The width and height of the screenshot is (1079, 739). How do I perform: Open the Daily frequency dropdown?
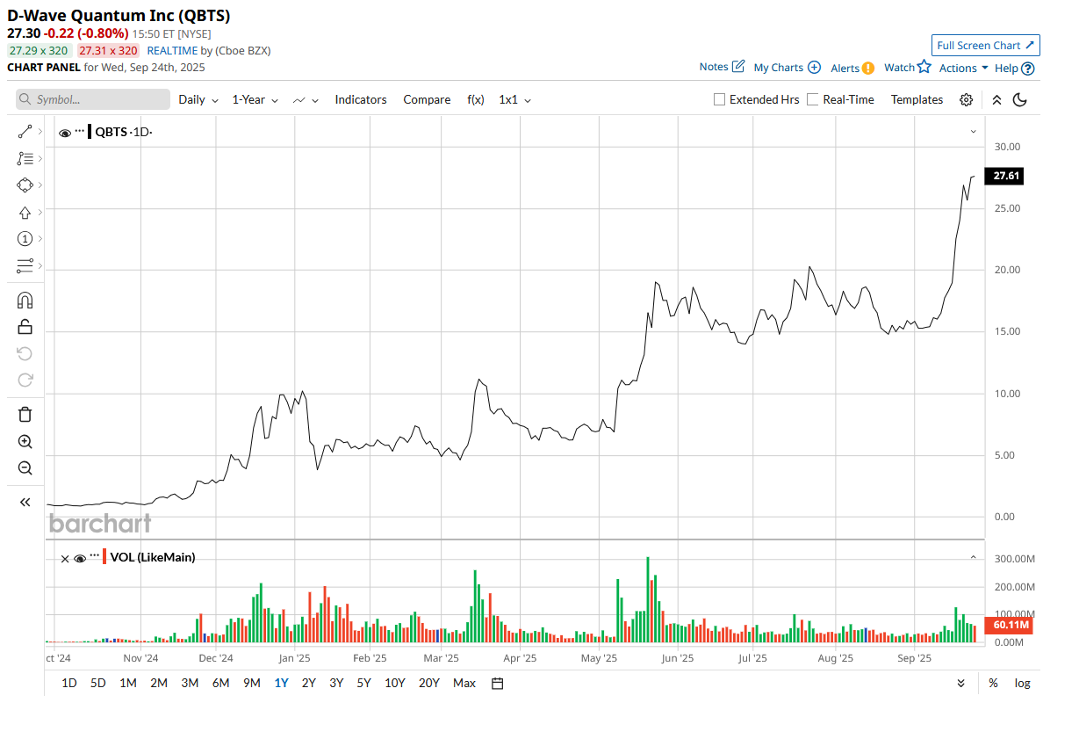pyautogui.click(x=198, y=100)
